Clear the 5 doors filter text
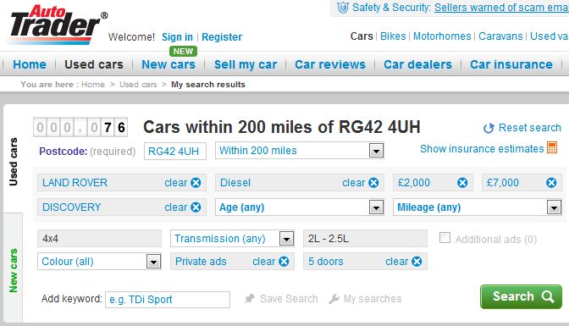 (x=397, y=262)
